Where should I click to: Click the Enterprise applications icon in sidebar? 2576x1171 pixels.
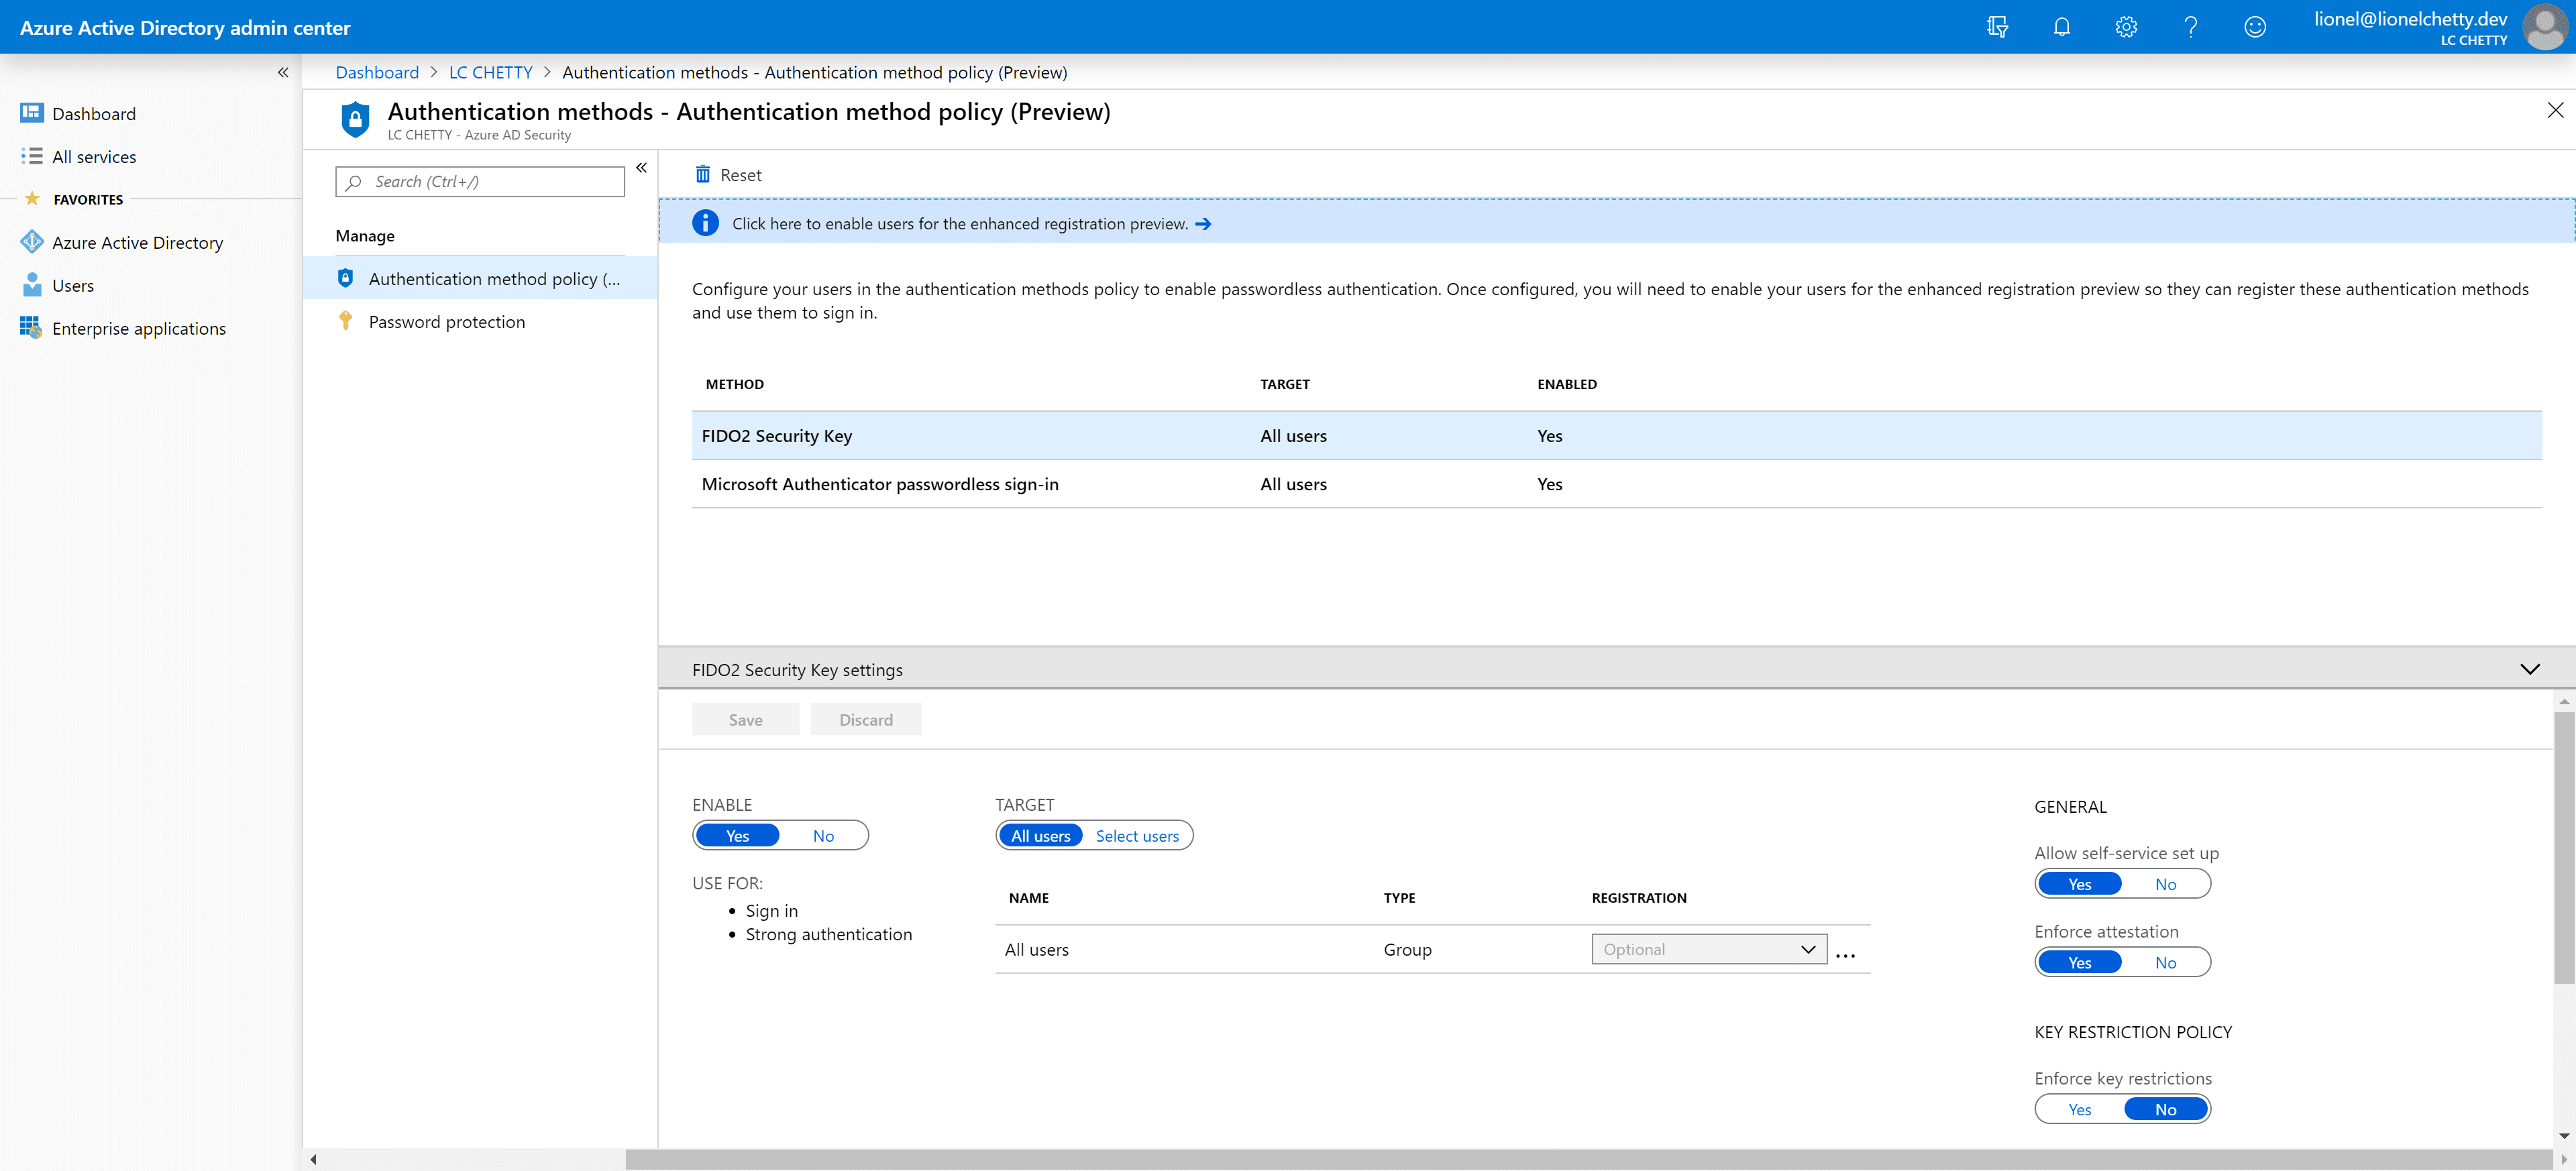click(32, 327)
